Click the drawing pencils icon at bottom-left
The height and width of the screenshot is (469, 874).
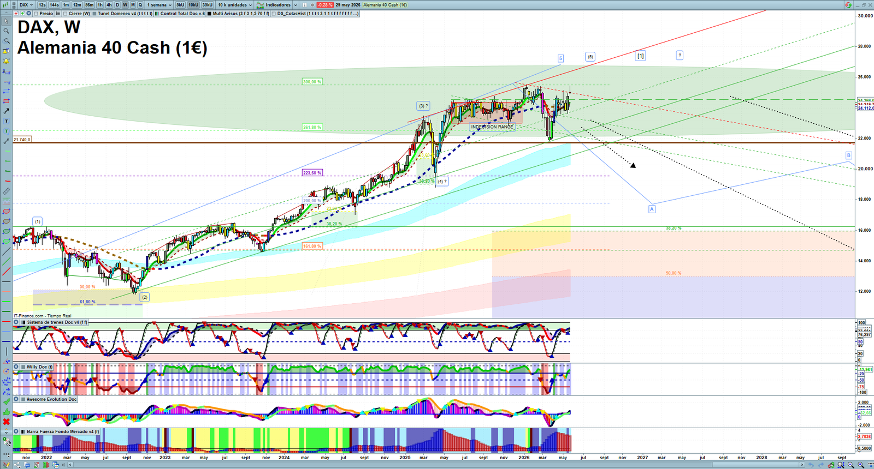pyautogui.click(x=6, y=465)
